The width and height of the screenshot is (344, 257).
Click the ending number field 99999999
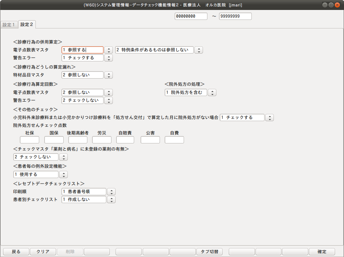(235, 16)
